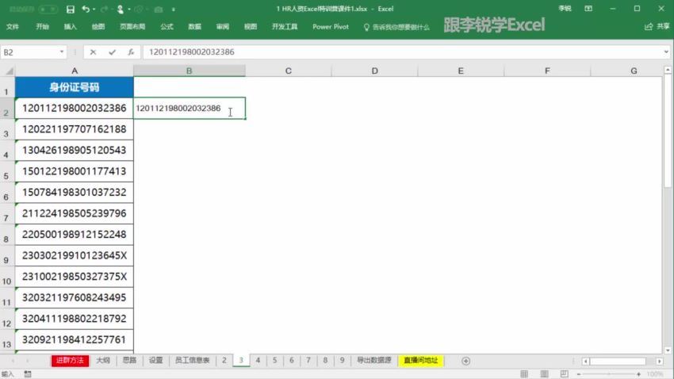Click cell containing 120221197707162188
674x379 pixels.
click(x=75, y=129)
